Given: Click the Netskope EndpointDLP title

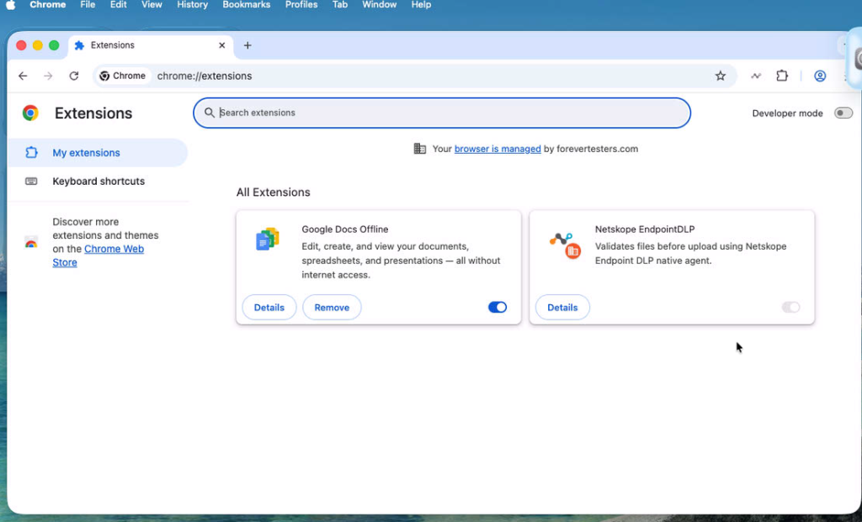Looking at the screenshot, I should tap(644, 229).
